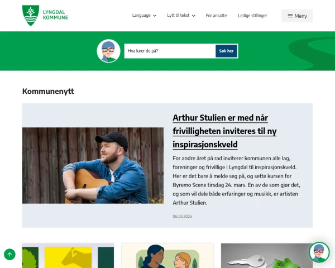Expand the Language dropdown

click(144, 16)
